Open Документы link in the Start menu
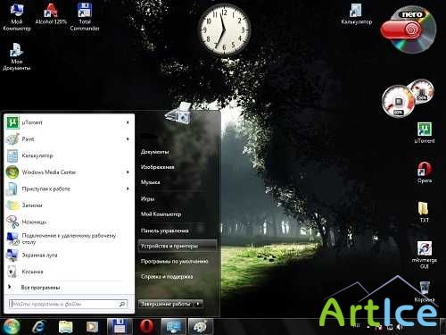446x335 pixels. (177, 152)
